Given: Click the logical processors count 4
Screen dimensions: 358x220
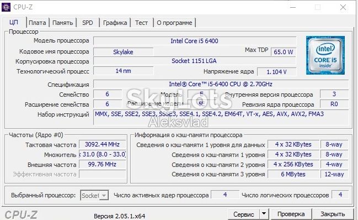Looking at the screenshot, I should 340,195.
